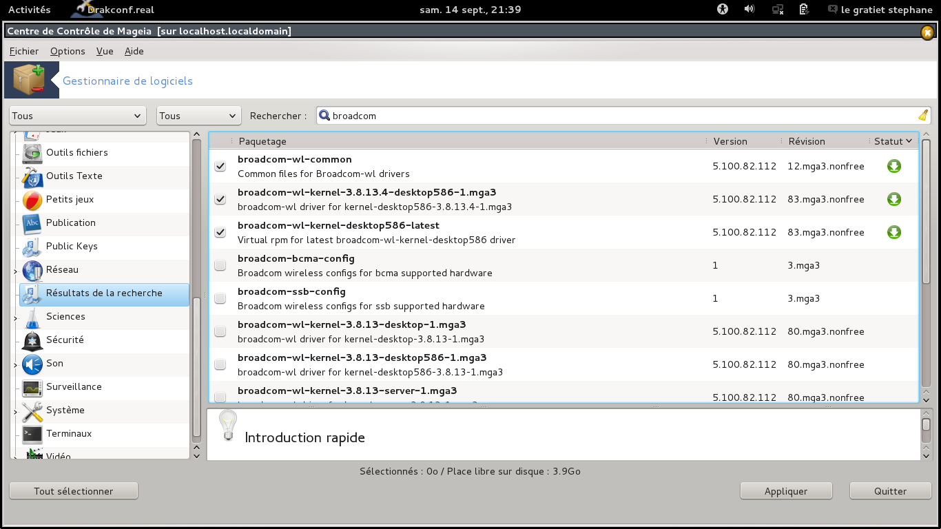This screenshot has width=941, height=529.
Task: Click the network status icon in top bar
Action: point(778,10)
